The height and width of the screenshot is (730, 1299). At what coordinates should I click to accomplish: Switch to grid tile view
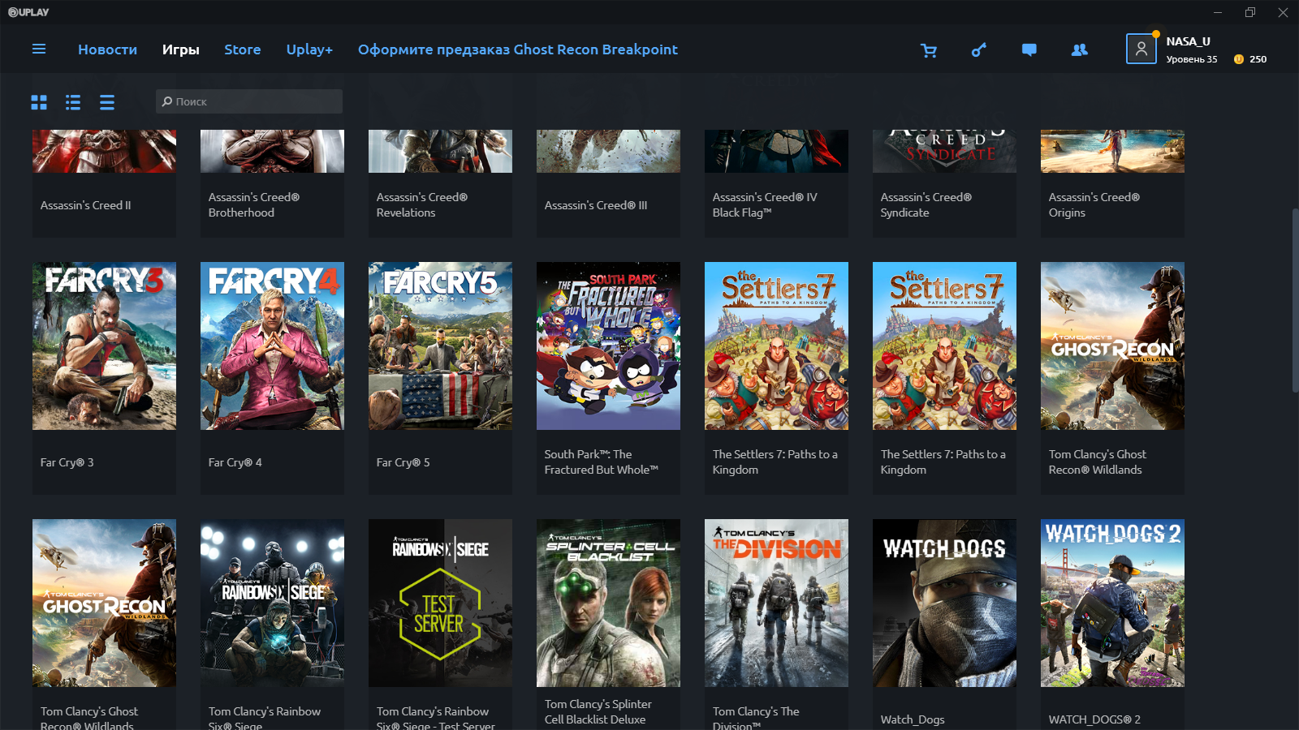[x=39, y=102]
